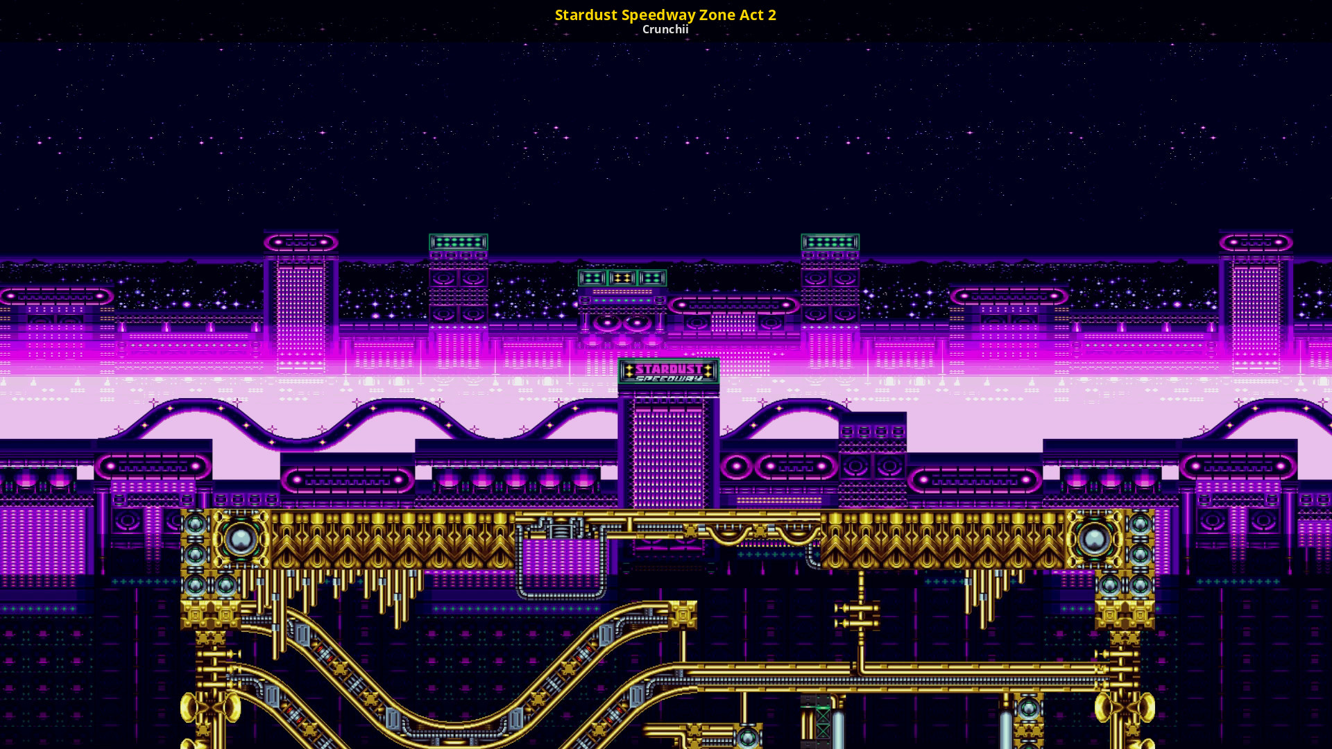Click the gold trumpet horns at bottom right
The image size is (1332, 749).
pos(1125,707)
